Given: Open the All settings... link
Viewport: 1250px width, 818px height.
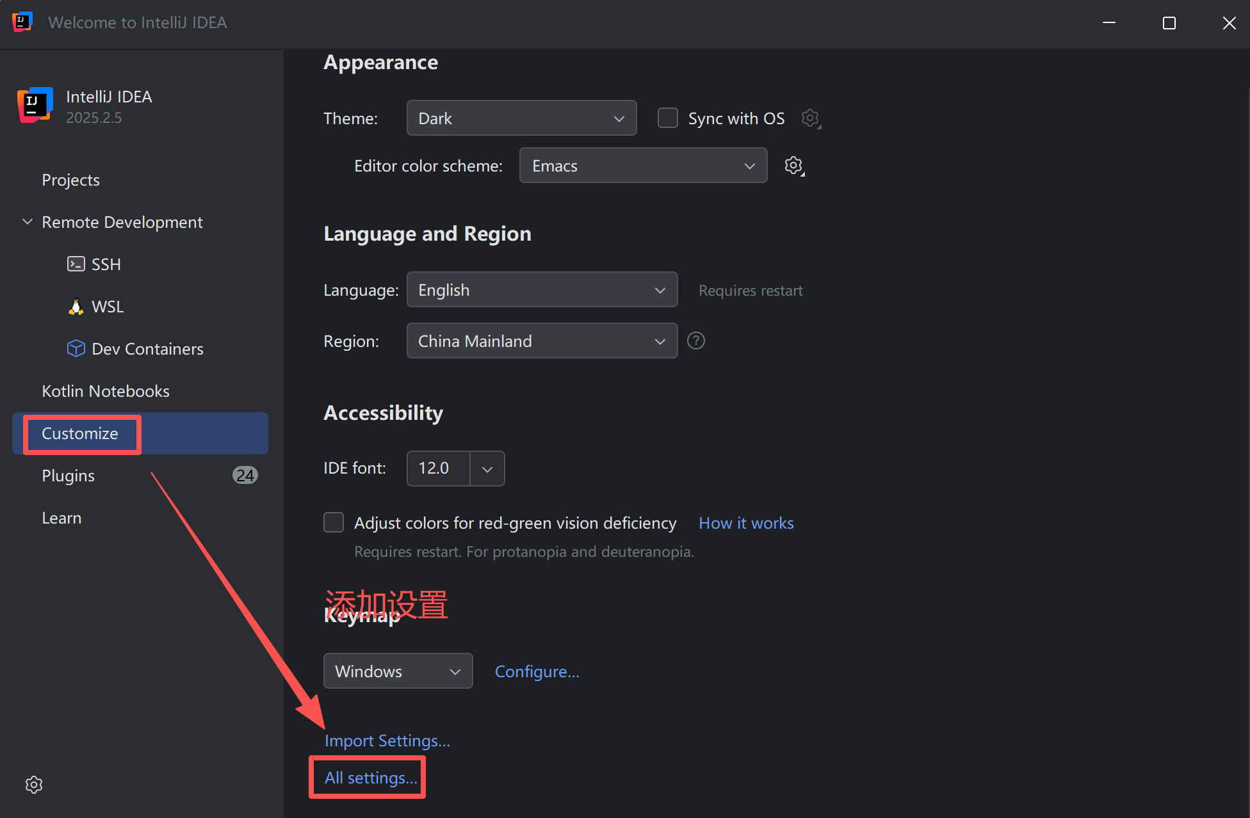Looking at the screenshot, I should (x=371, y=778).
